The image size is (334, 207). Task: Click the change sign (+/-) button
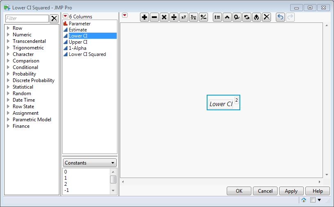click(x=203, y=17)
